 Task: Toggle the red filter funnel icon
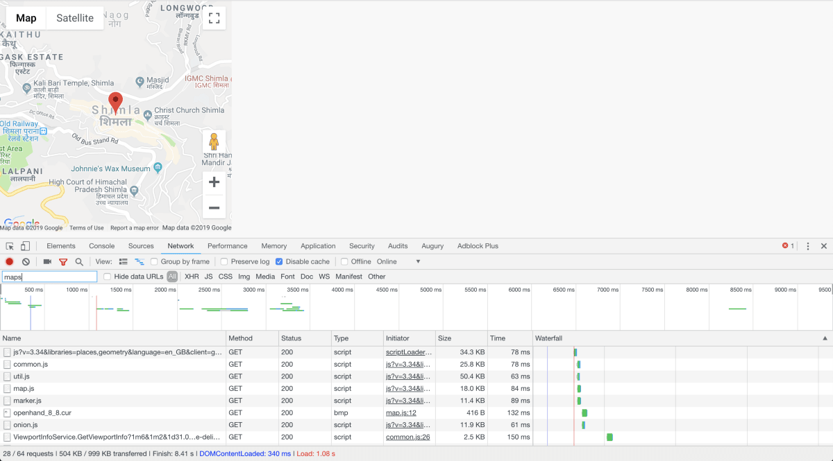point(63,261)
